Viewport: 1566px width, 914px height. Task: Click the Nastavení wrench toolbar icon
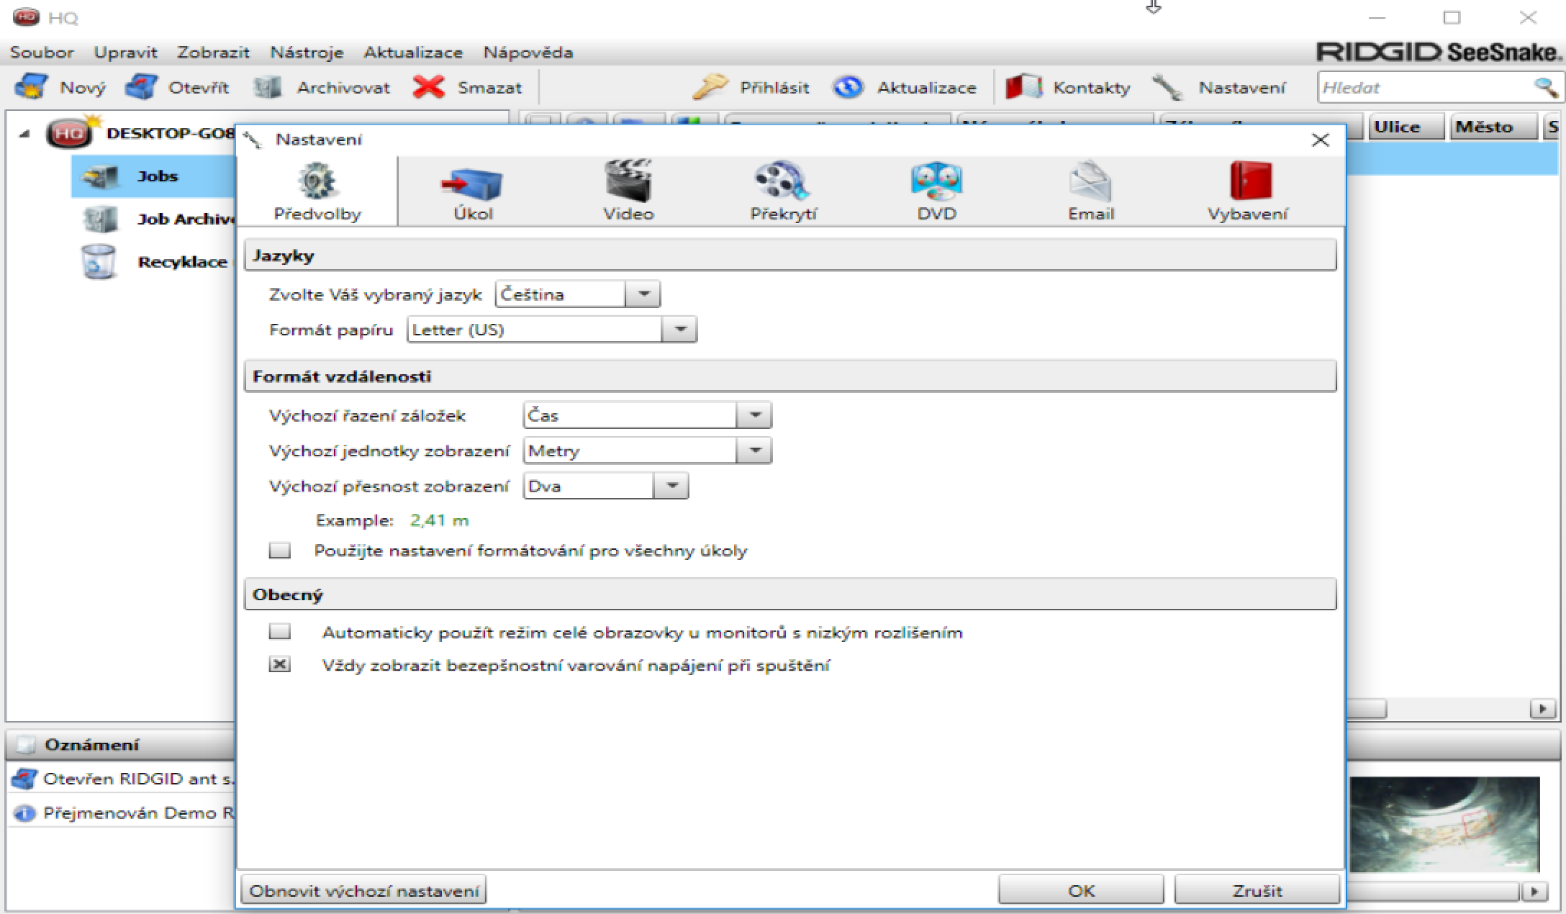(x=1167, y=87)
